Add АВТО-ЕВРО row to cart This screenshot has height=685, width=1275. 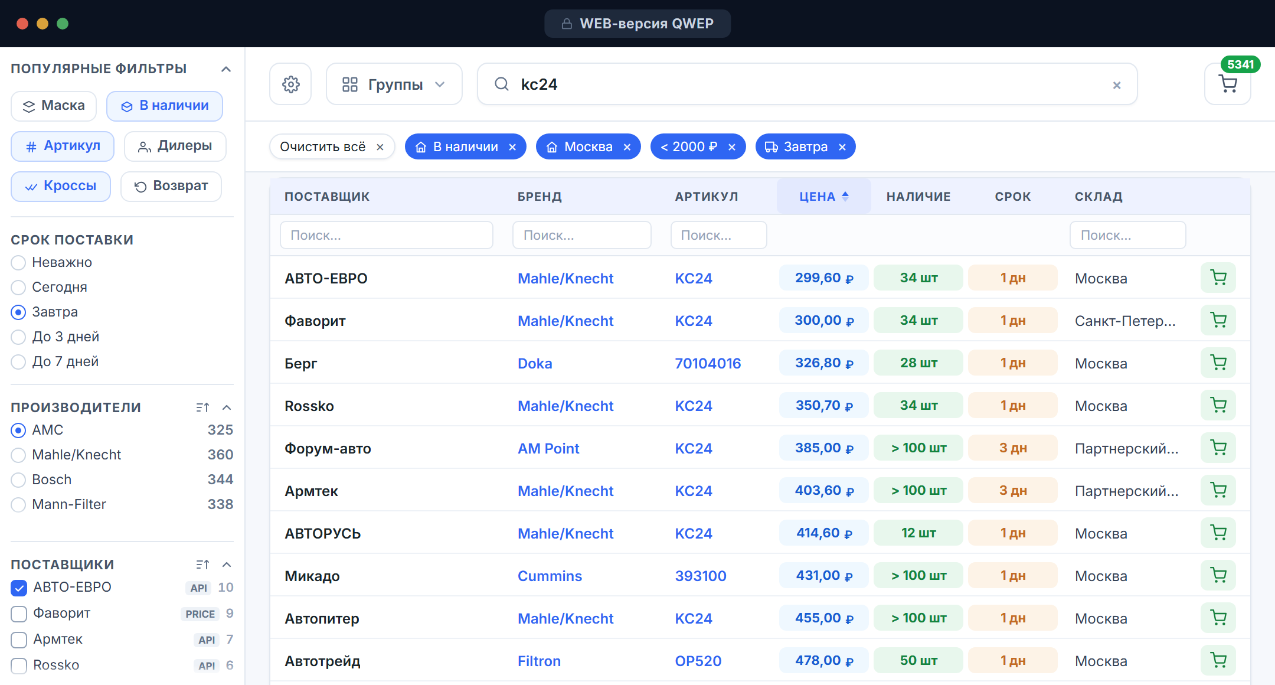[x=1218, y=278]
